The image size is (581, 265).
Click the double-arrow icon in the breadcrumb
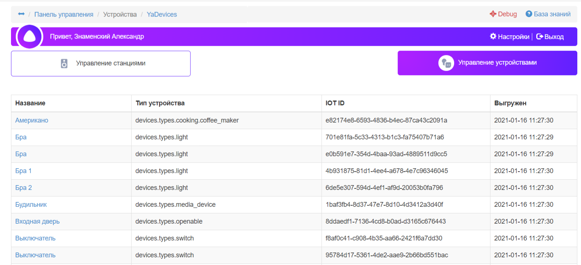pyautogui.click(x=21, y=14)
